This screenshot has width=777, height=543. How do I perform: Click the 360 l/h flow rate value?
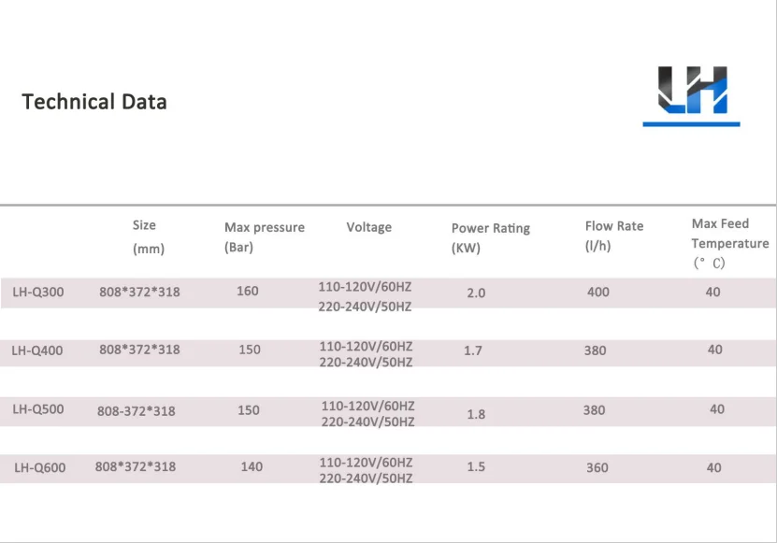(597, 467)
